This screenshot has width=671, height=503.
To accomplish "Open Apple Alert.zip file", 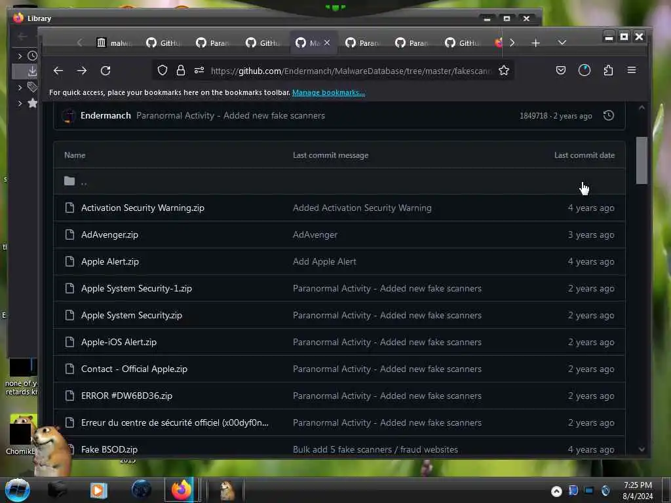I will tap(110, 262).
